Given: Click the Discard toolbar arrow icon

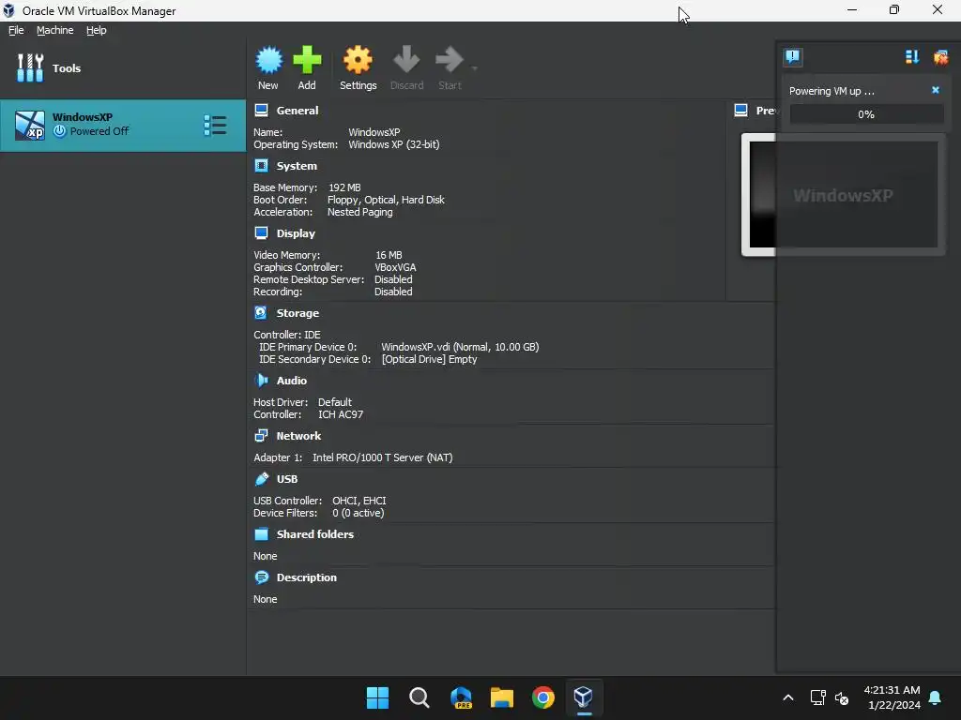Looking at the screenshot, I should coord(406,60).
